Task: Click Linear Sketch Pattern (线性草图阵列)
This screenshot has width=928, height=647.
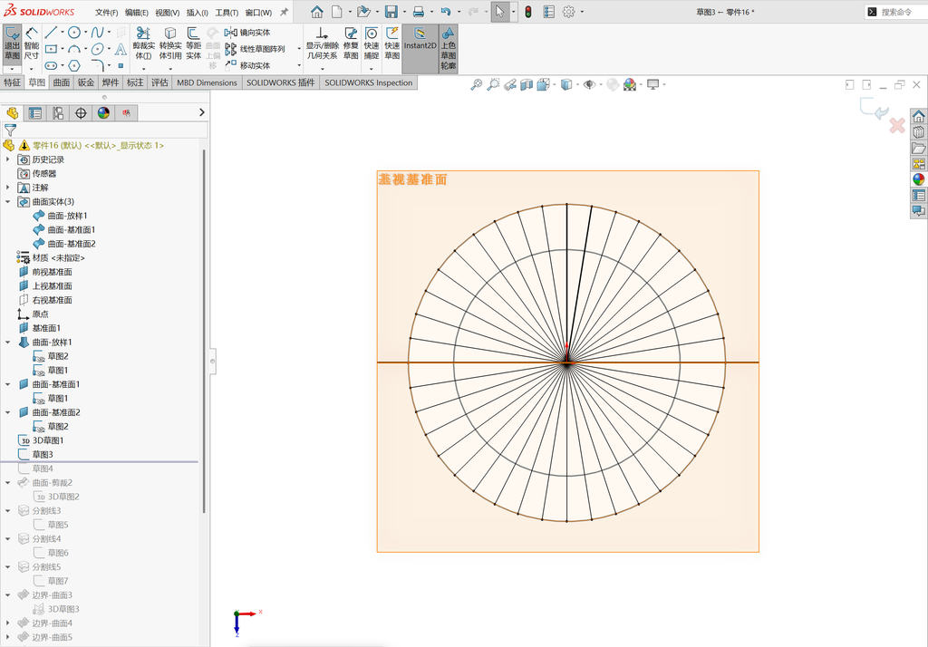Action: coord(255,49)
